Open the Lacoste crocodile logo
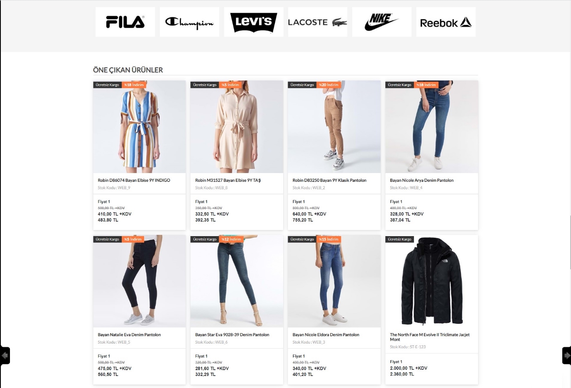571x388 pixels. click(318, 22)
